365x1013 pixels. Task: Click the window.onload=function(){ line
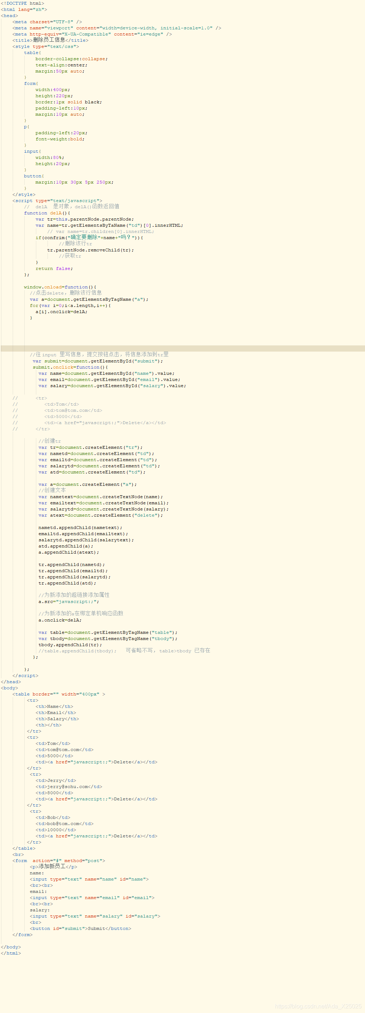coord(60,287)
